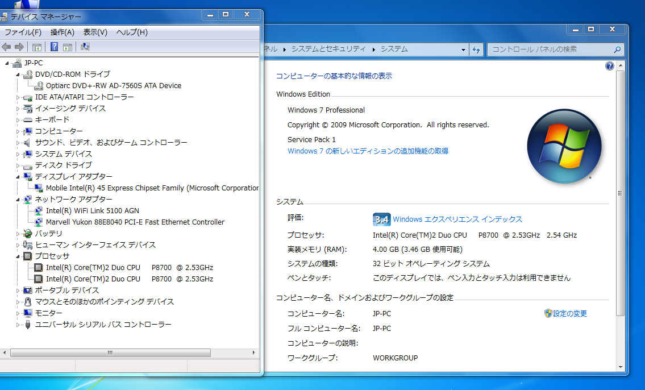The width and height of the screenshot is (645, 390).
Task: Click the show/hide console tree toolbar icon
Action: 36,47
